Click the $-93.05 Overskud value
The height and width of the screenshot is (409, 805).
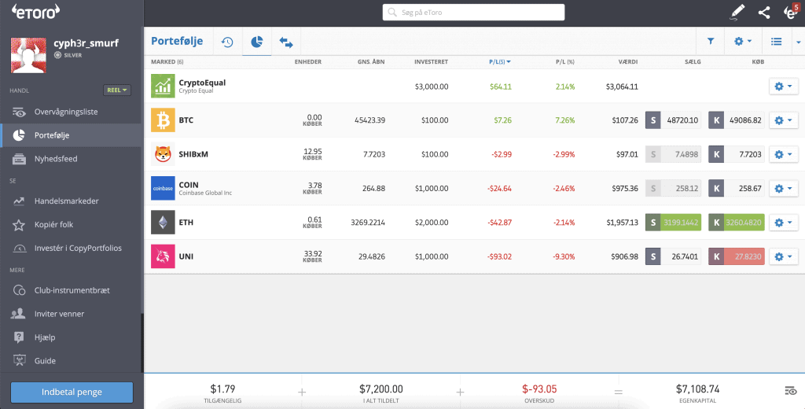coord(539,389)
